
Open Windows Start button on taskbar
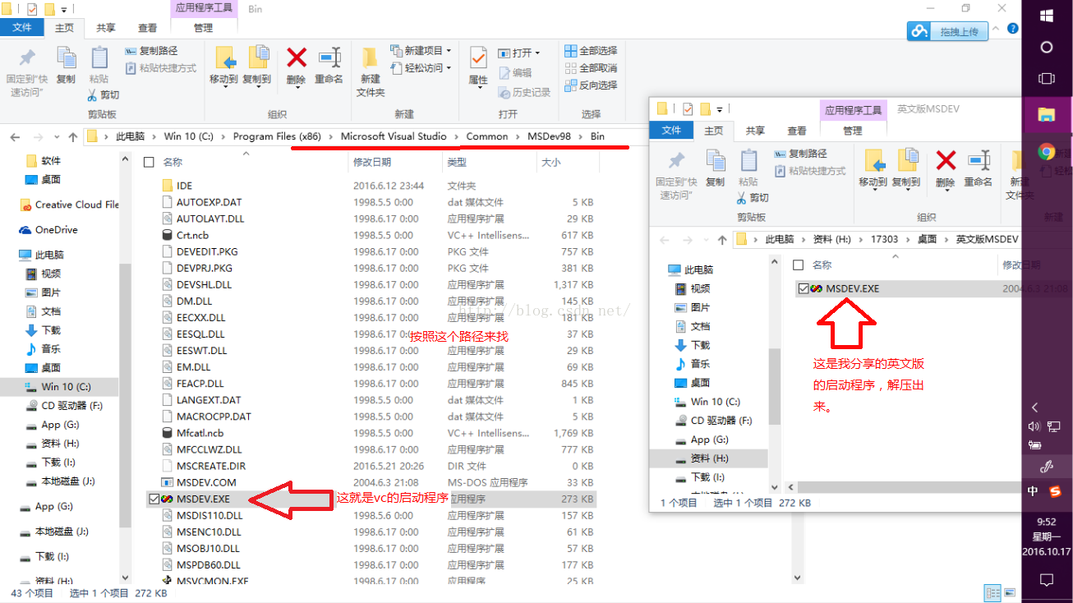click(1047, 16)
